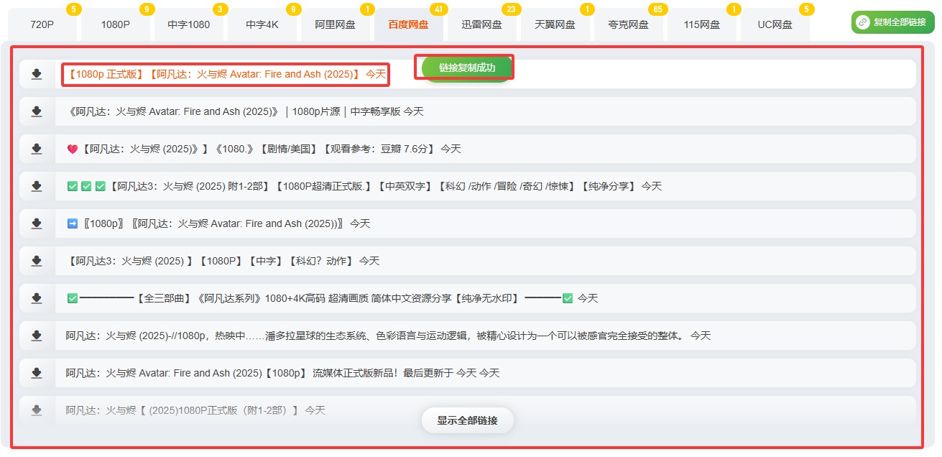Switch to 中字4K tab
Viewport: 942px width, 457px height.
point(262,24)
